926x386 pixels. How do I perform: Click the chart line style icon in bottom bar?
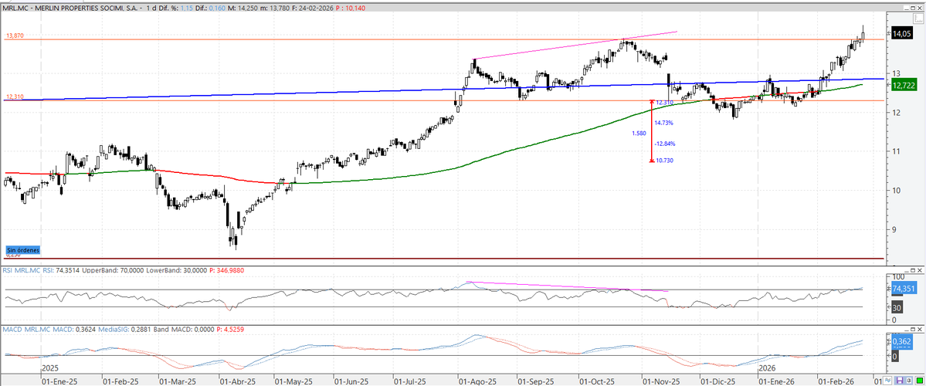[x=887, y=380]
